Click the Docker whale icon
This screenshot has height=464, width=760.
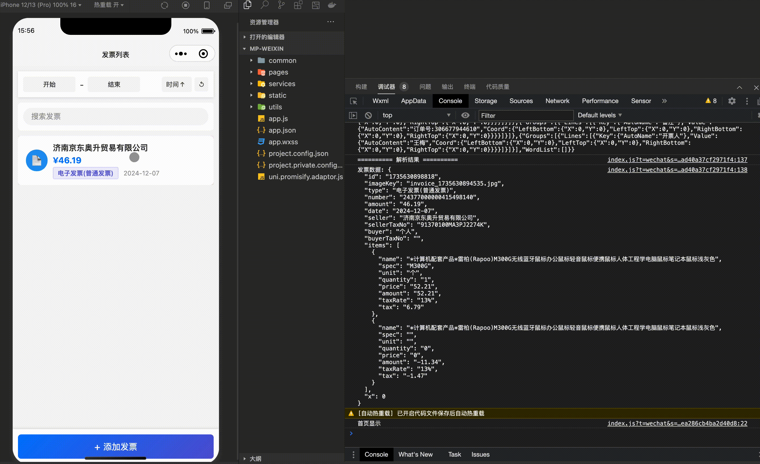pyautogui.click(x=332, y=5)
